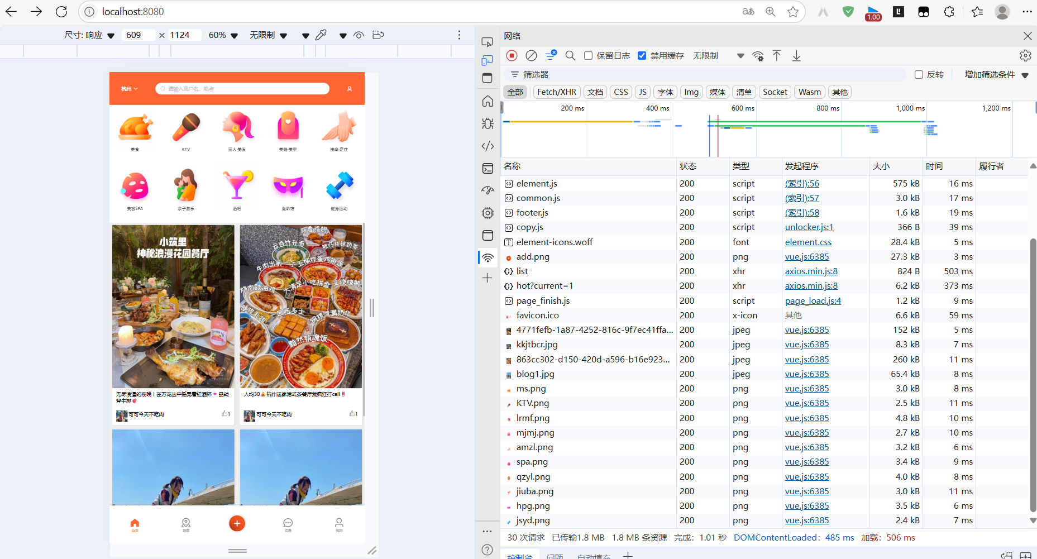Stop recording network log
Image resolution: width=1037 pixels, height=559 pixels.
512,55
